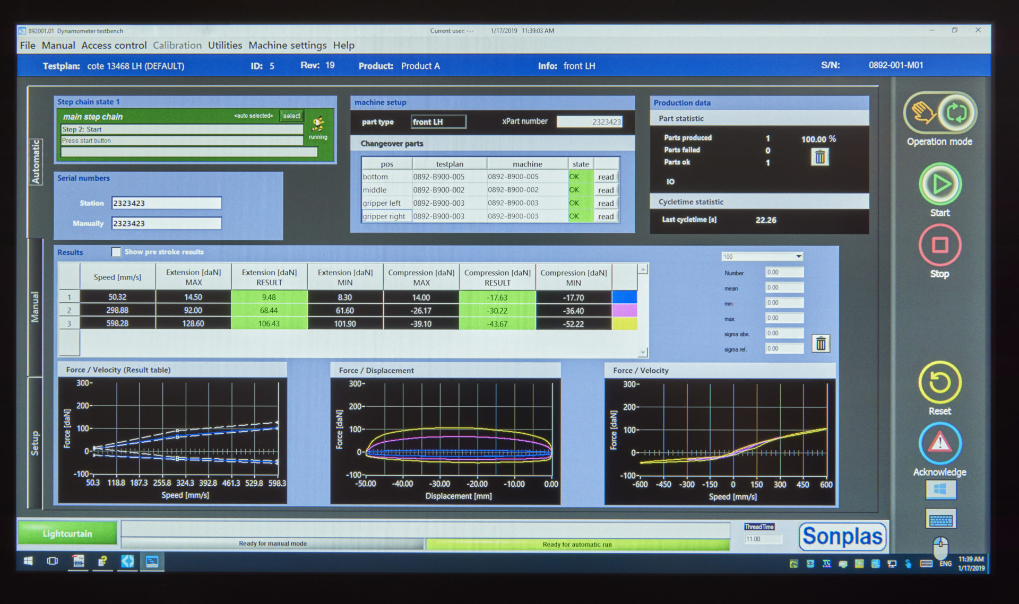Viewport: 1019px width, 604px height.
Task: Open Total Commander from the system tray
Action: click(x=826, y=564)
